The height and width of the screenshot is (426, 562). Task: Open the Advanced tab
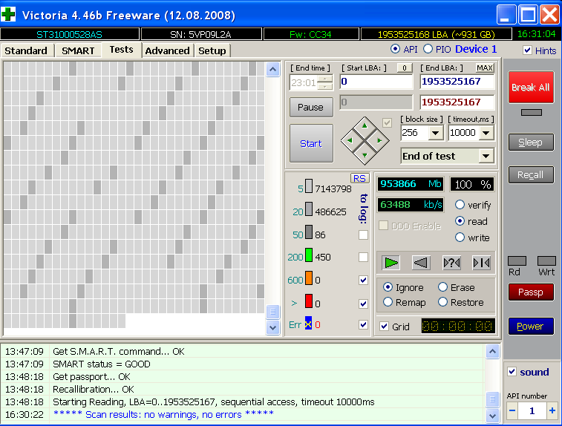pyautogui.click(x=167, y=50)
